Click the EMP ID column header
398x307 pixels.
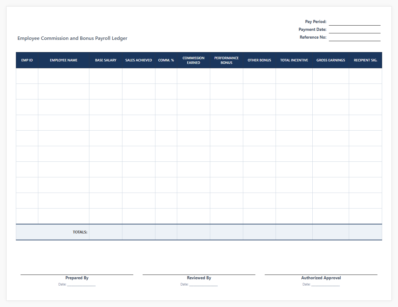coord(27,60)
